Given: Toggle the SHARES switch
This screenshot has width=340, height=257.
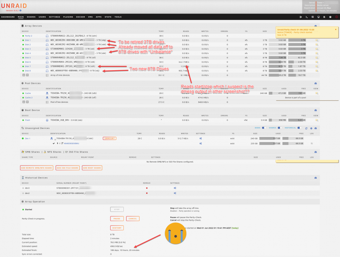Looking at the screenshot, I should tap(280, 128).
